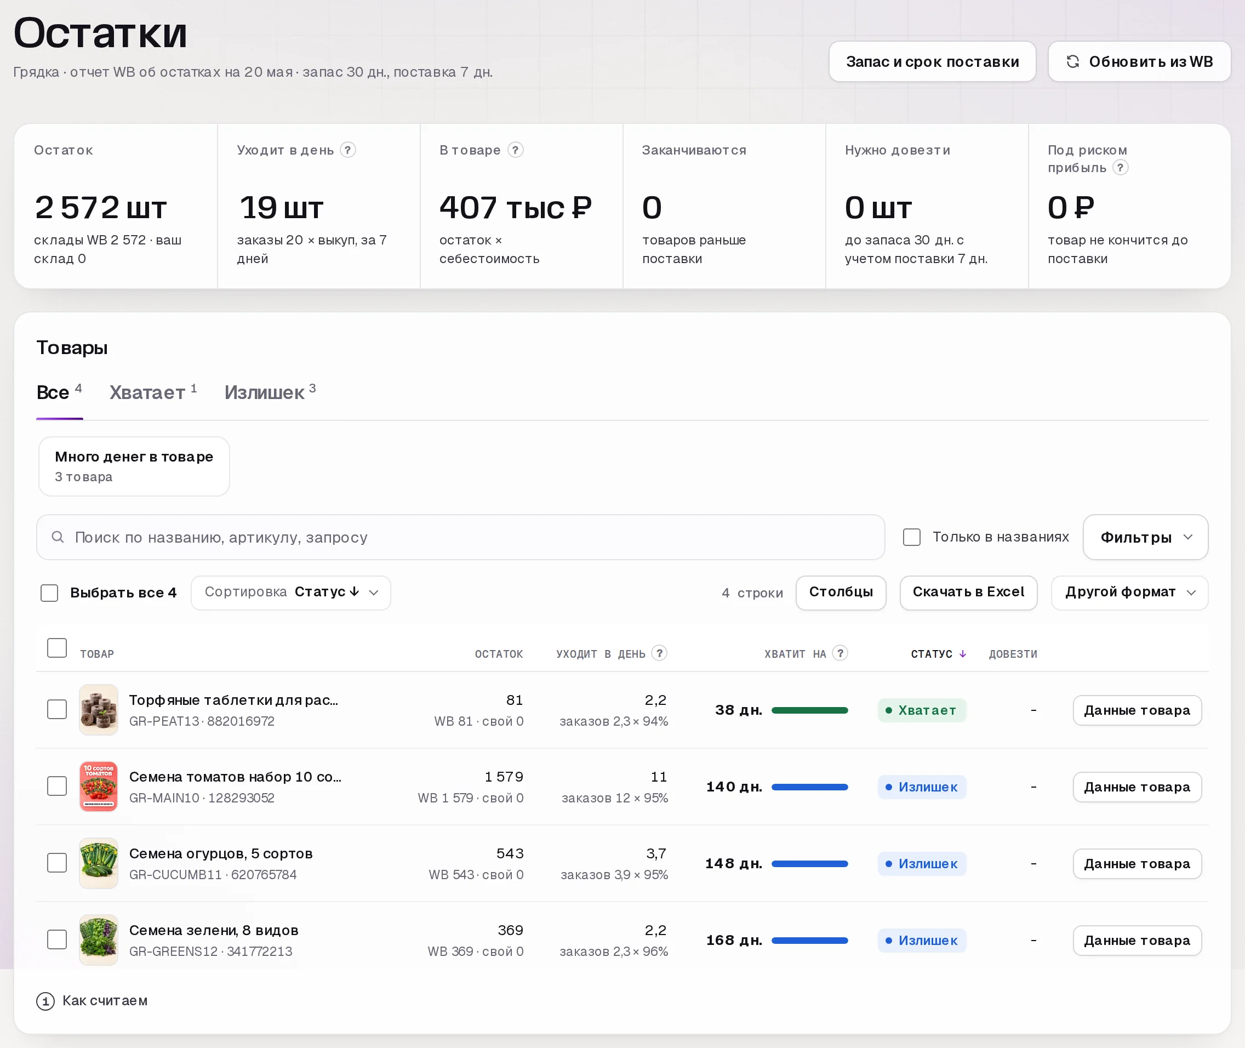Click the sort arrow beside Статус header

click(x=963, y=653)
